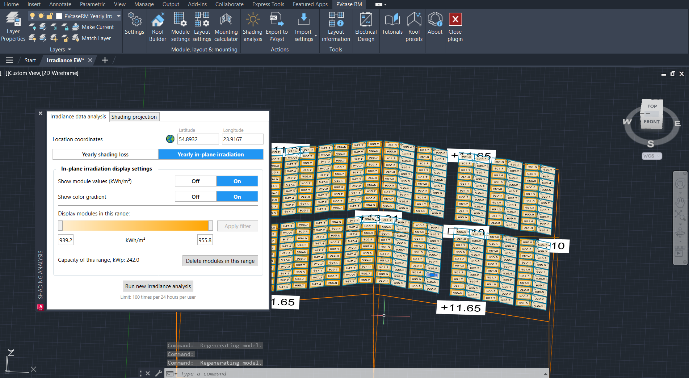Click Export to PVsyst
The width and height of the screenshot is (689, 378).
[x=277, y=26]
